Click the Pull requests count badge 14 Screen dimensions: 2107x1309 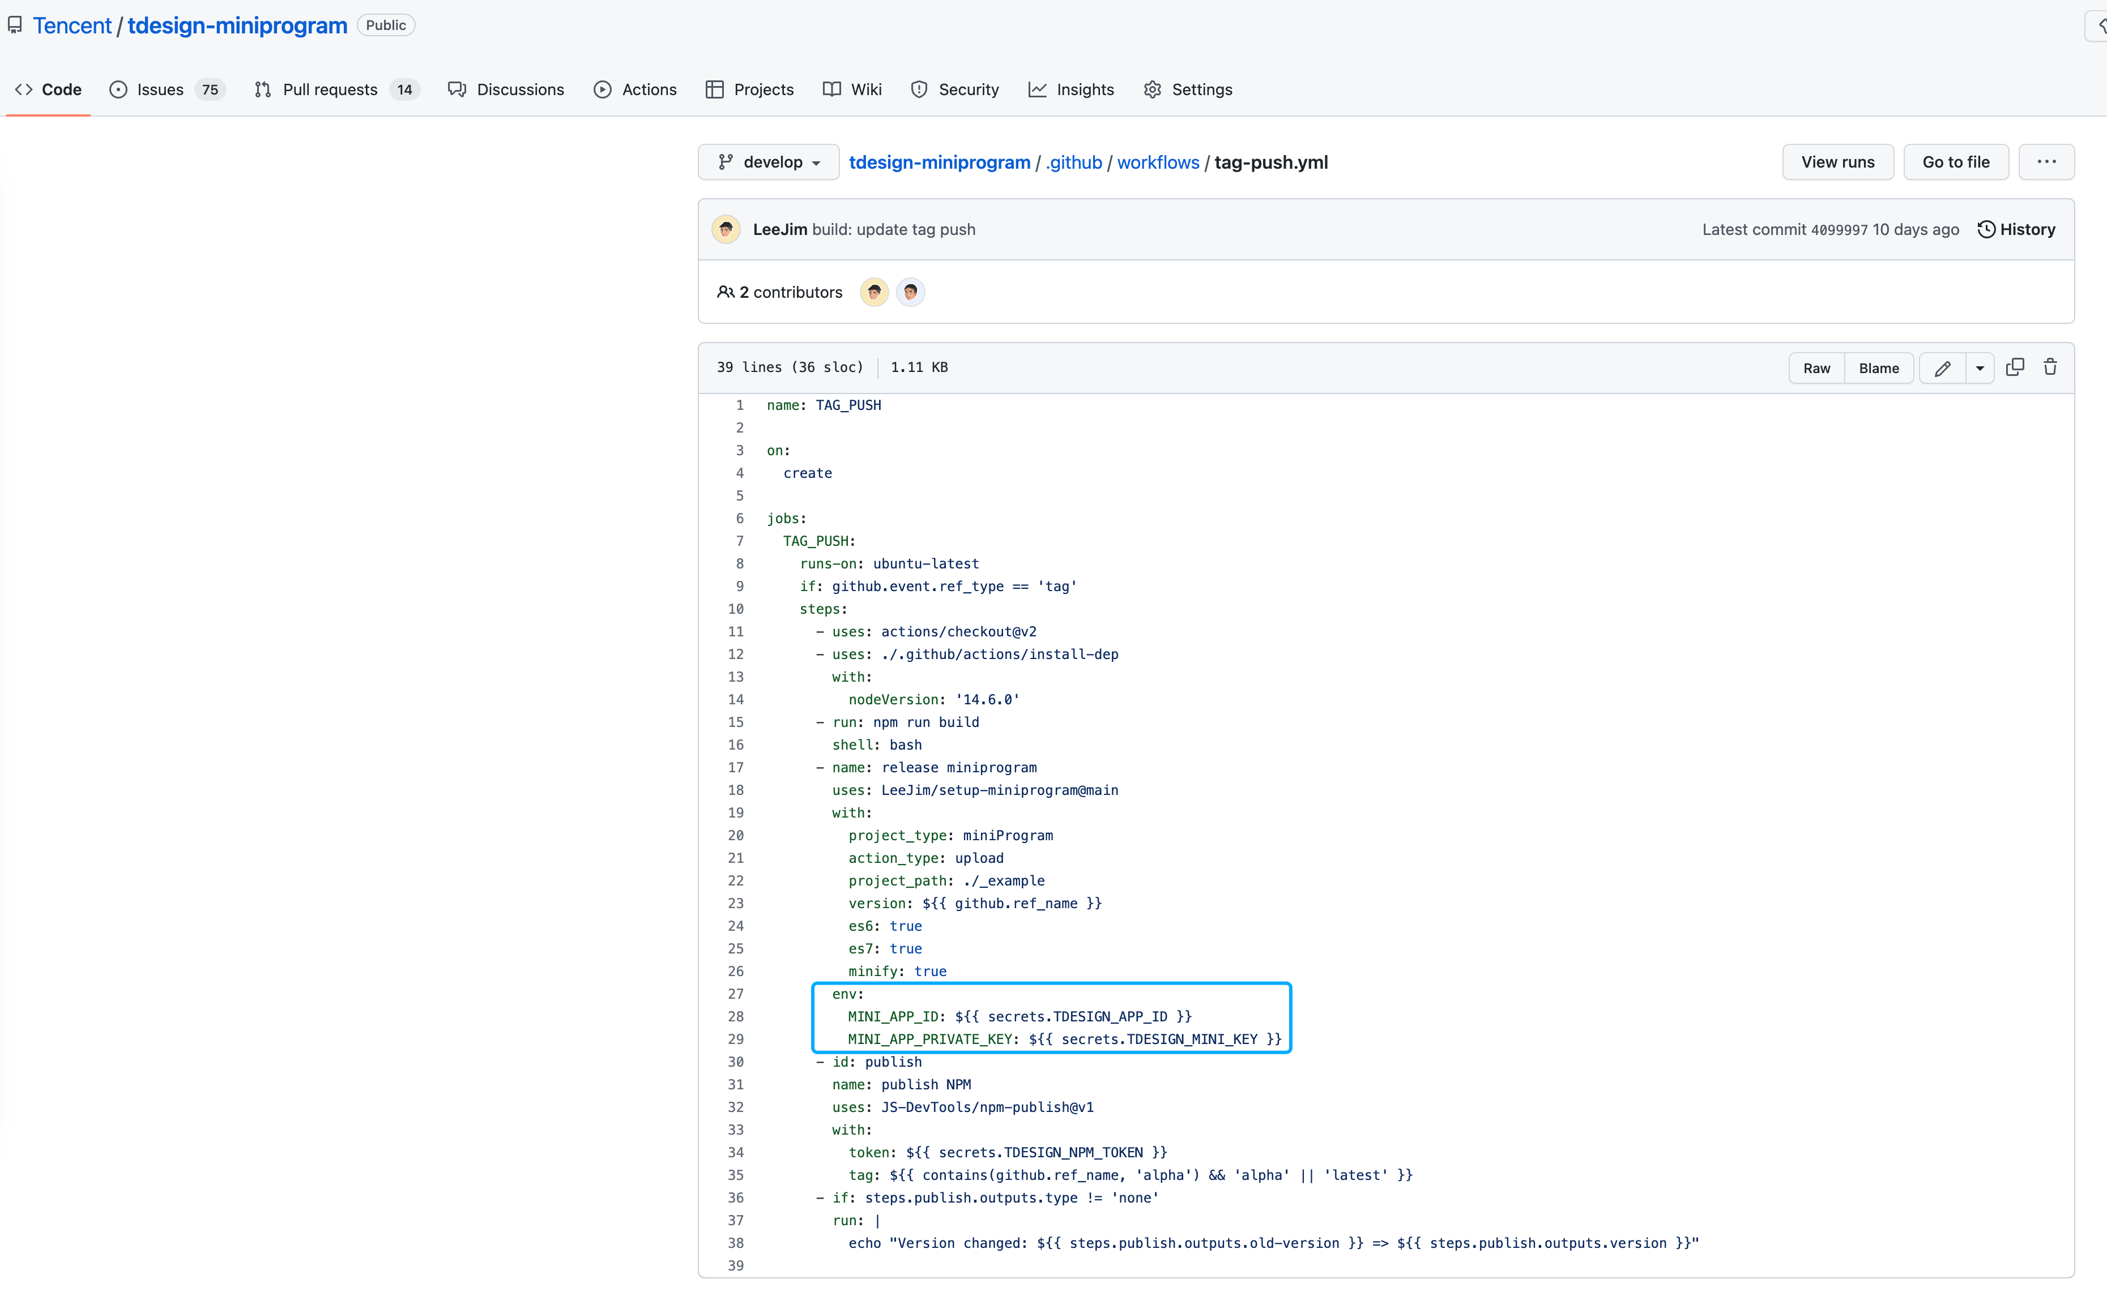coord(404,89)
